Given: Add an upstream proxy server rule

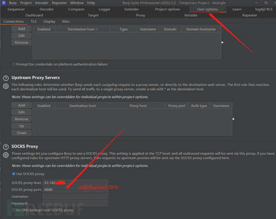Looking at the screenshot, I should pyautogui.click(x=22, y=105).
